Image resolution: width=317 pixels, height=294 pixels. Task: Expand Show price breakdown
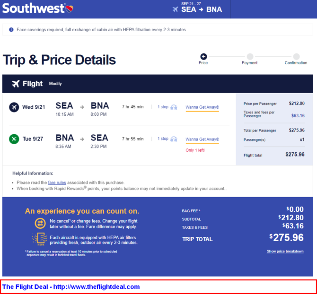click(x=285, y=251)
